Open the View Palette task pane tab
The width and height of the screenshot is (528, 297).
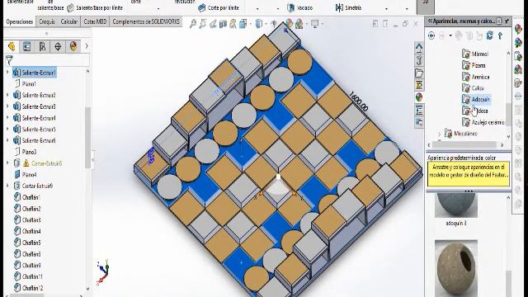pos(419,85)
